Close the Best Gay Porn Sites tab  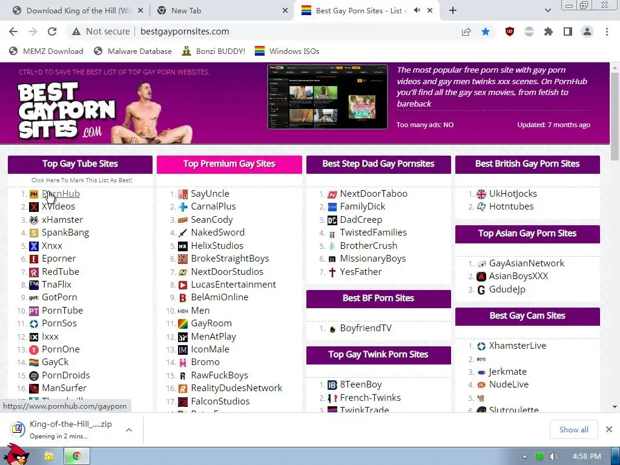click(x=430, y=11)
